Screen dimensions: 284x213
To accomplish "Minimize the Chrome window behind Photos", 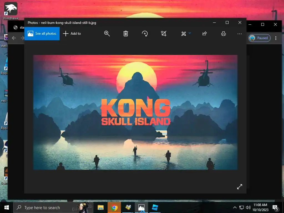I will pyautogui.click(x=250, y=24).
